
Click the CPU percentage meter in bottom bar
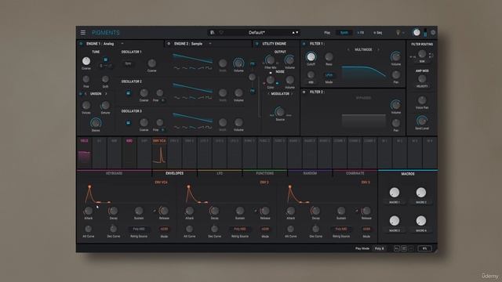[424, 248]
